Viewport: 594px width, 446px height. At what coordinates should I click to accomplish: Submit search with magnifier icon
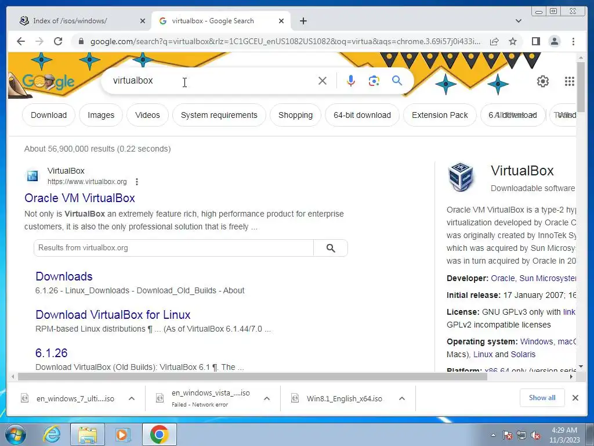coord(397,80)
